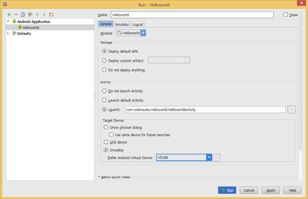Viewport: 308px width, 199px height.
Task: Click the Name input field
Action: pyautogui.click(x=192, y=15)
